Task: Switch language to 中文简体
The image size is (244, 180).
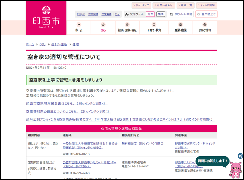Action: coord(93,14)
